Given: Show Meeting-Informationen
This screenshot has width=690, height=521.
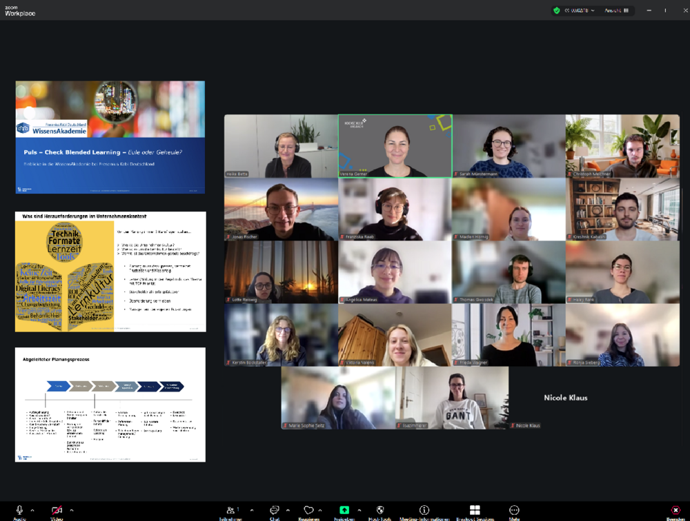Looking at the screenshot, I should point(424,511).
